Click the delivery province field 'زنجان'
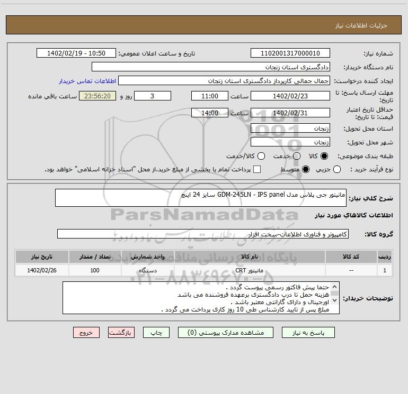This screenshot has height=394, width=408. click(290, 128)
